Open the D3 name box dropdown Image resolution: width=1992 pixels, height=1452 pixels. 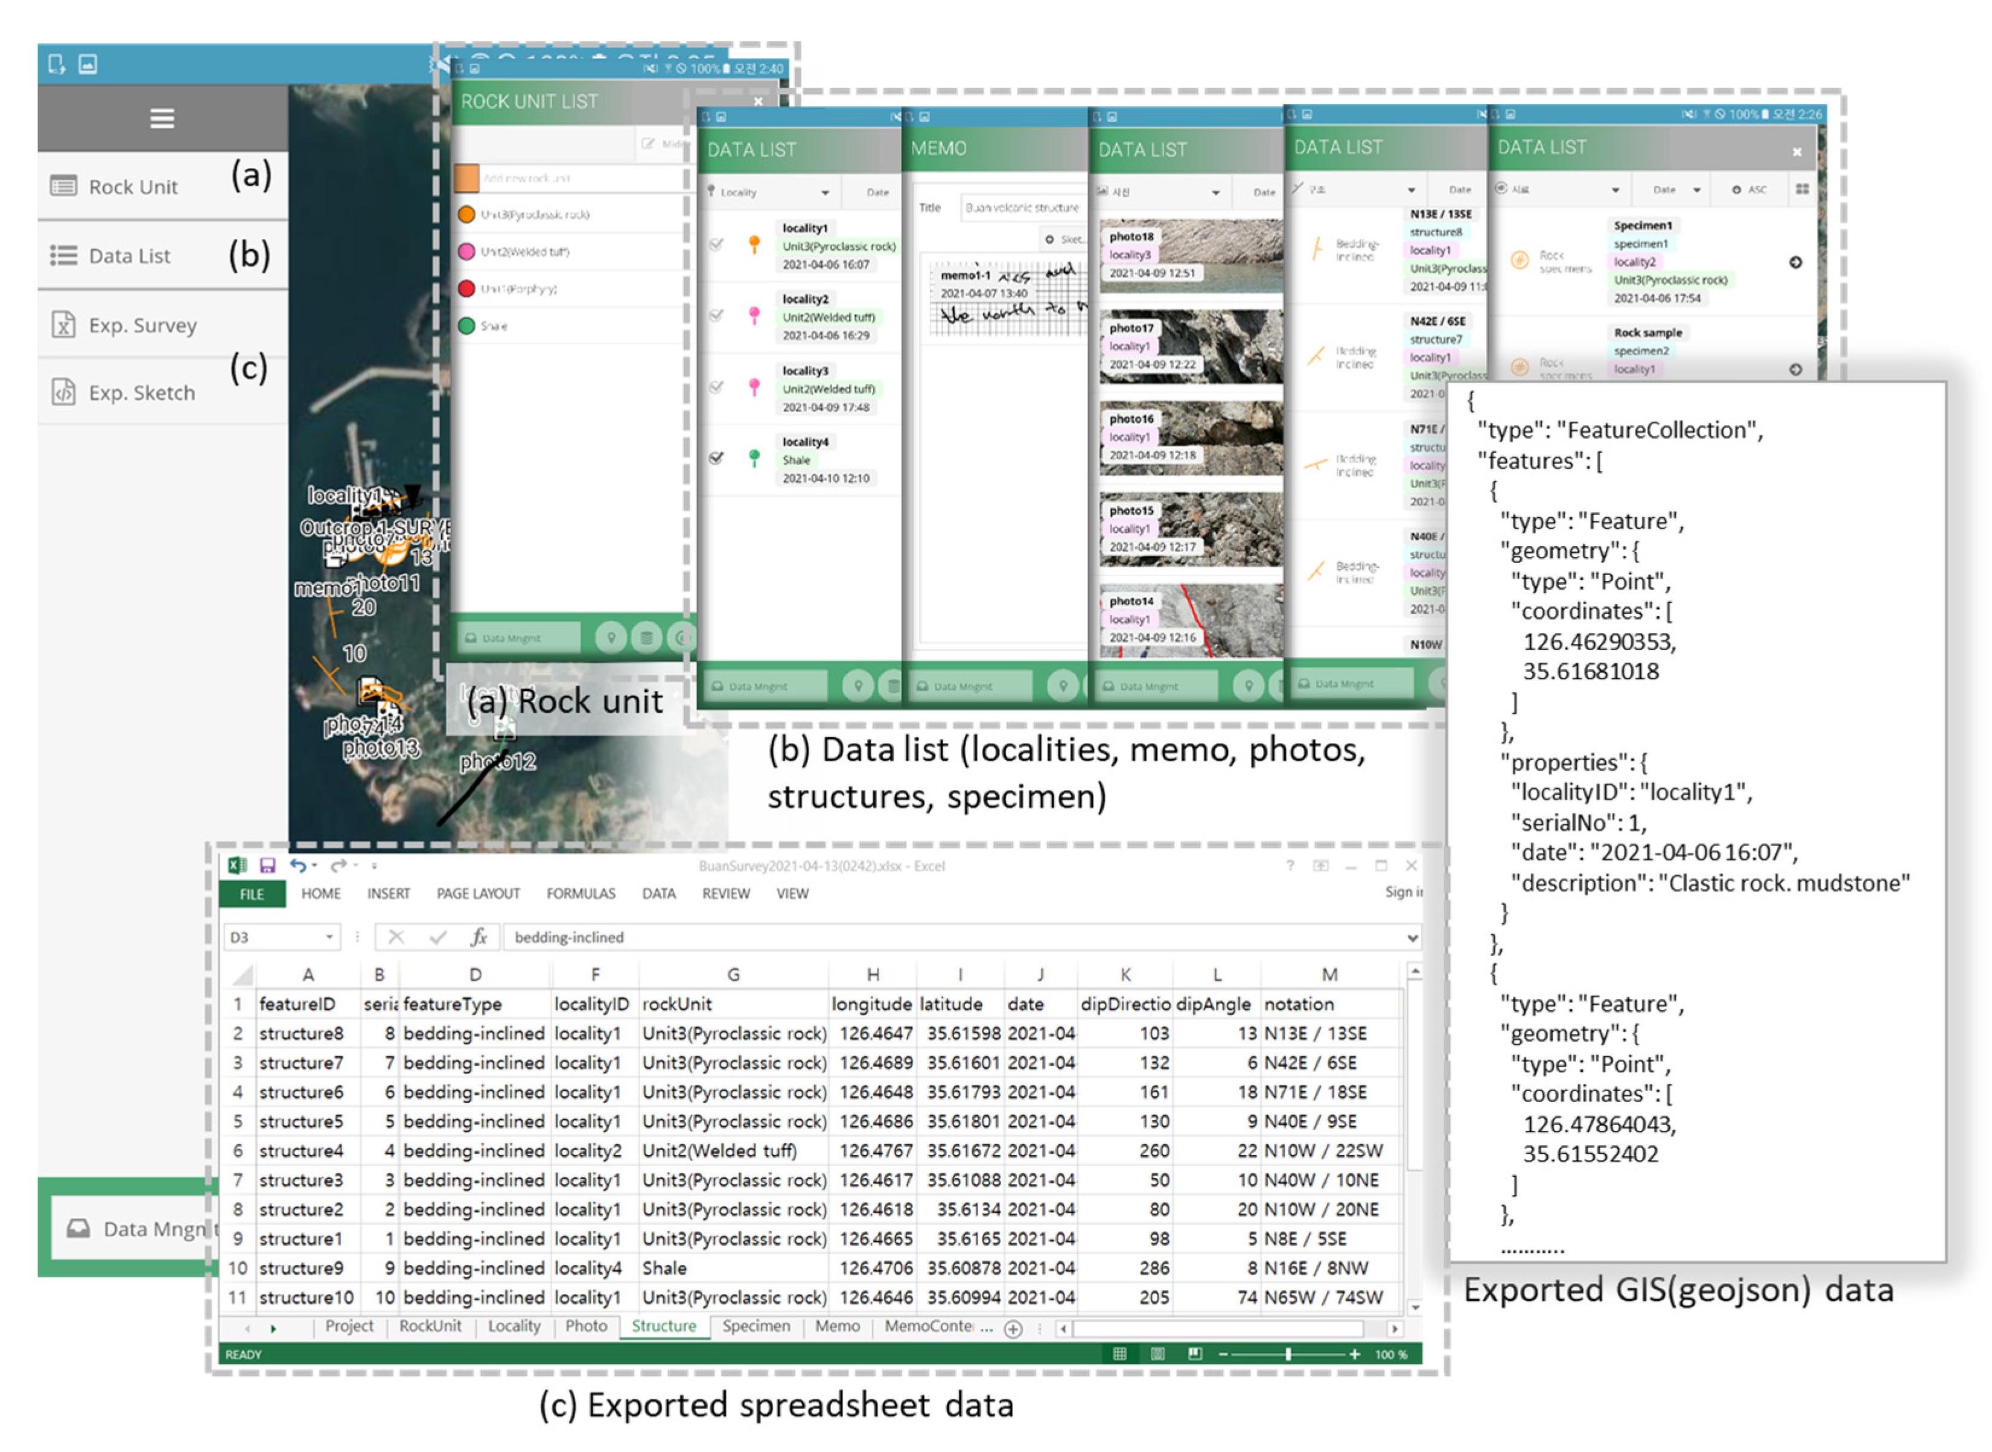point(329,937)
